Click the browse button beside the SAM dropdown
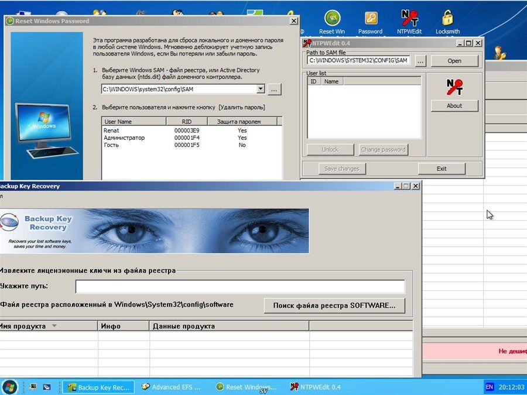The height and width of the screenshot is (395, 527). (x=275, y=89)
